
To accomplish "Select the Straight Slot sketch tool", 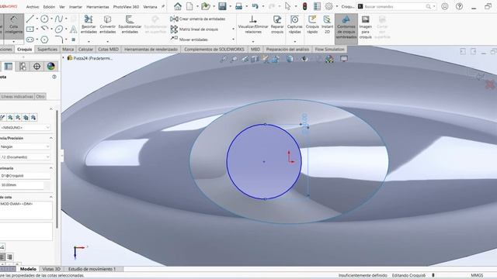I will 30,40.
